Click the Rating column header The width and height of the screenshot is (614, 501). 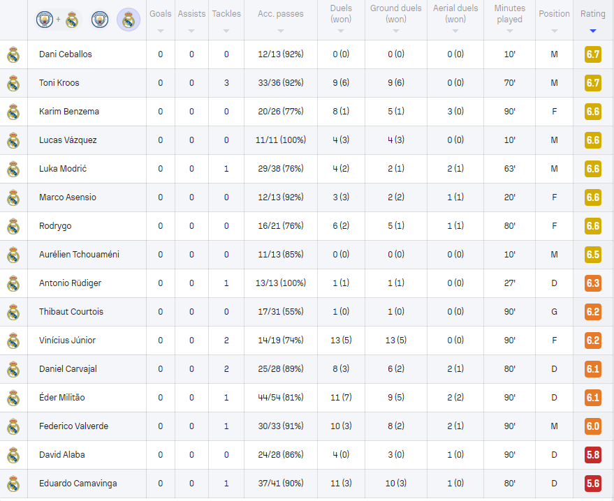pyautogui.click(x=593, y=14)
